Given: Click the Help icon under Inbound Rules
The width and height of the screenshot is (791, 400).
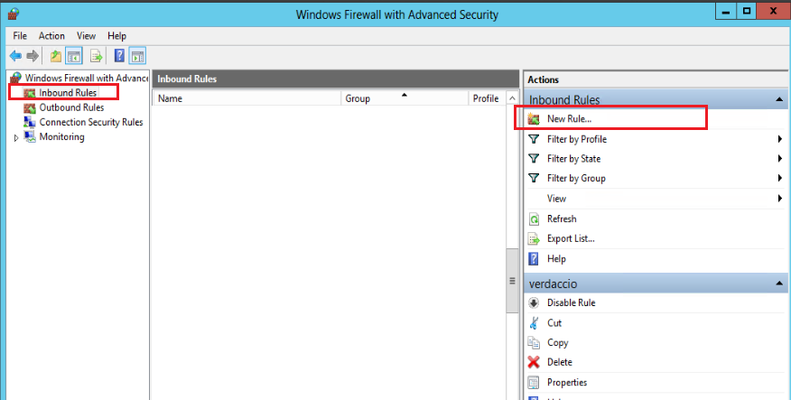Looking at the screenshot, I should click(x=534, y=259).
